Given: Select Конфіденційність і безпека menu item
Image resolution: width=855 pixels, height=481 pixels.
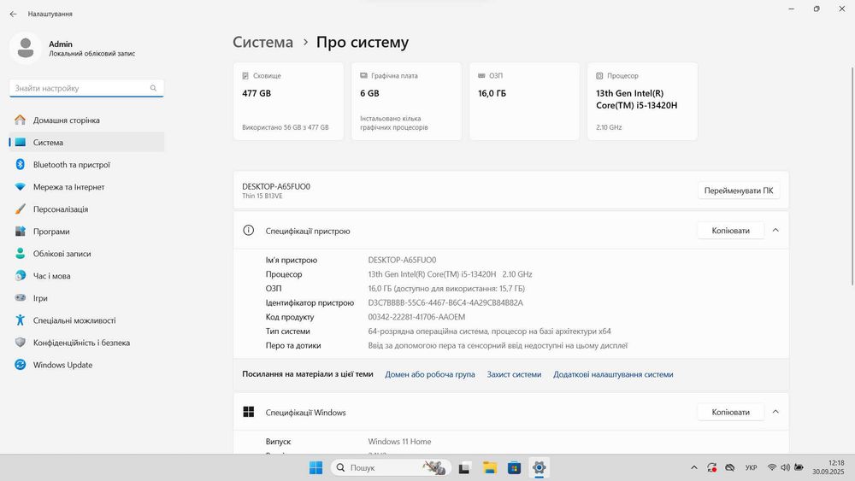Looking at the screenshot, I should pyautogui.click(x=81, y=343).
